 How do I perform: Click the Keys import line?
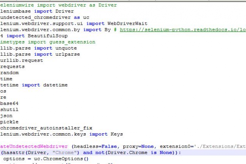coord(61,134)
